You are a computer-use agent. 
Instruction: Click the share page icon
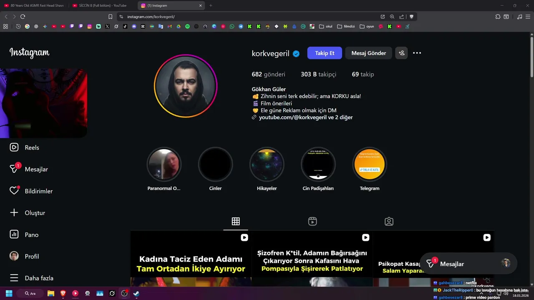click(401, 17)
